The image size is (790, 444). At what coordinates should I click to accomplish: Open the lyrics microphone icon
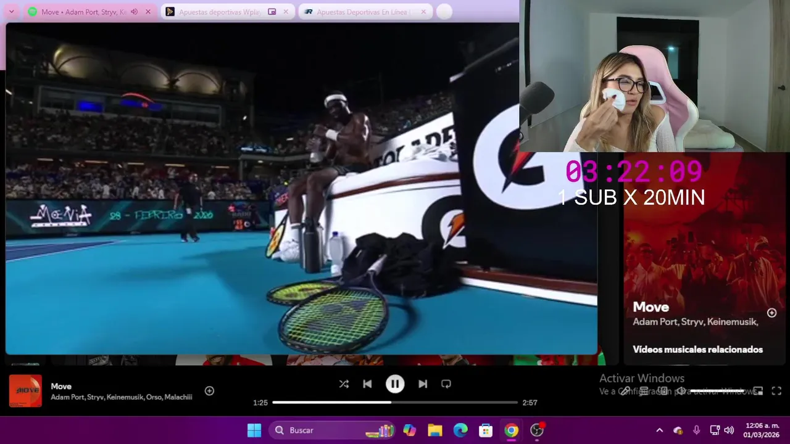pyautogui.click(x=625, y=391)
